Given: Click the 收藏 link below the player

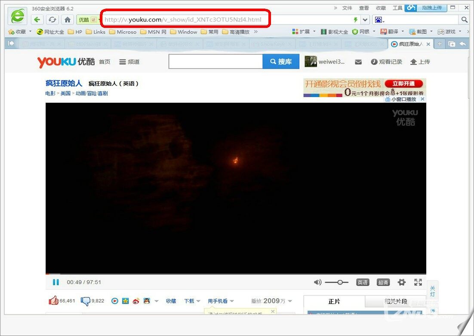Looking at the screenshot, I should 171,301.
